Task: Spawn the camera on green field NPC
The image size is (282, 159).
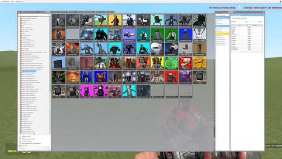Action: tap(101, 21)
